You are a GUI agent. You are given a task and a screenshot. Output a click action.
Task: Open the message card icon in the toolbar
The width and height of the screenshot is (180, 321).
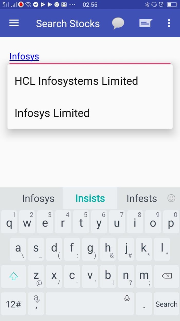[x=146, y=23]
